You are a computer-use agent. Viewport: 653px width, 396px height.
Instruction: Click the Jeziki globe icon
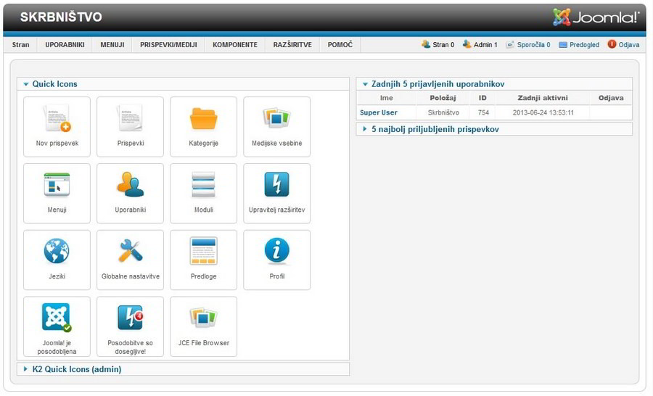[57, 260]
